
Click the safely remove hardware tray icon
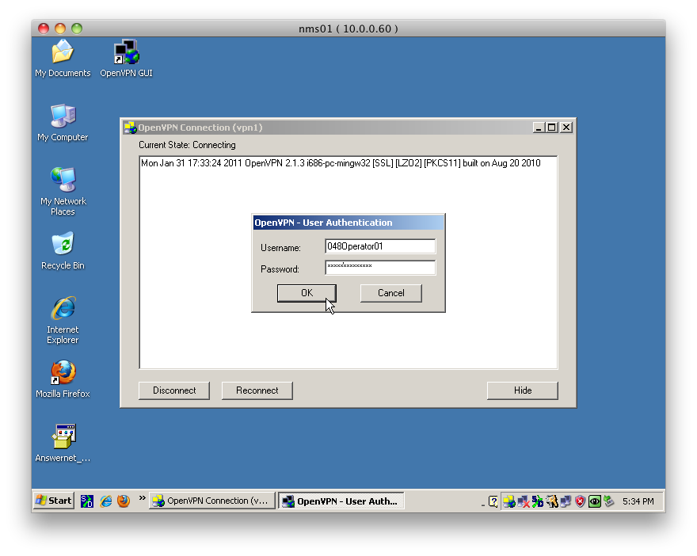click(608, 502)
